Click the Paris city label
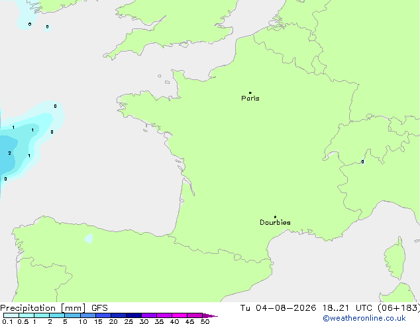The width and height of the screenshot is (420, 324). click(250, 99)
